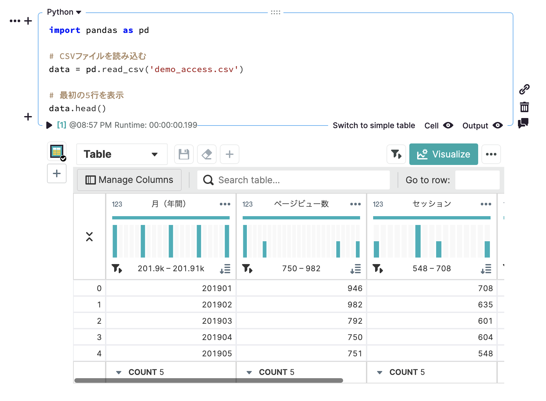The height and width of the screenshot is (401, 546).
Task: Click the Search table input field
Action: click(x=293, y=180)
